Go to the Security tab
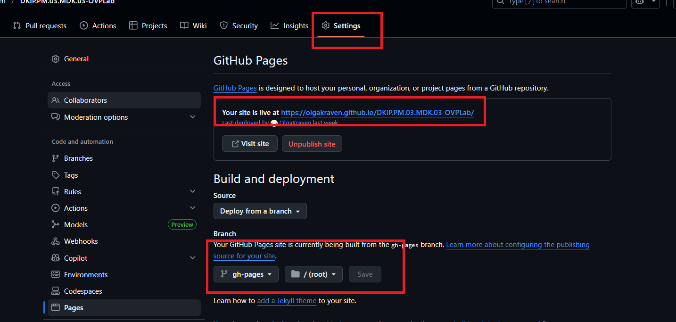 239,26
